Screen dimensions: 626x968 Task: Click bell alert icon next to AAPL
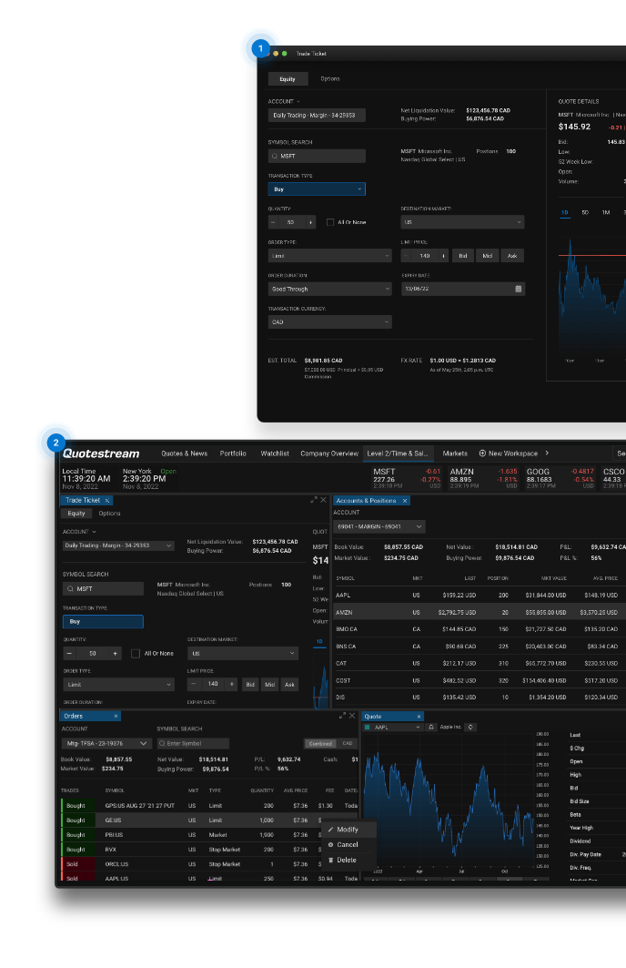(x=431, y=728)
